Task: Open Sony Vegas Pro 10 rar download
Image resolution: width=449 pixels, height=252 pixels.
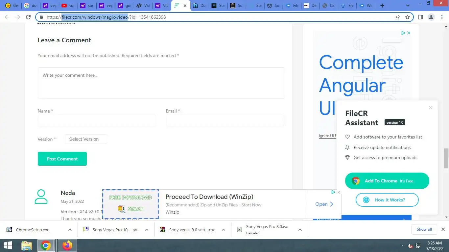Action: point(115,230)
